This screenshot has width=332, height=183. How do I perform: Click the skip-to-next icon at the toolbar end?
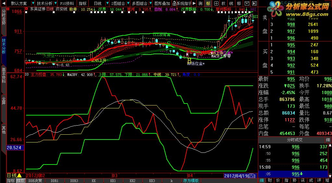[x=254, y=3]
